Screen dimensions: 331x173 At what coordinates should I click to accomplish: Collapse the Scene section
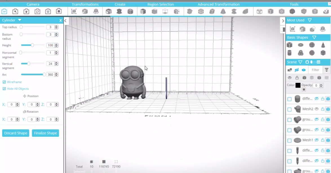click(x=300, y=62)
